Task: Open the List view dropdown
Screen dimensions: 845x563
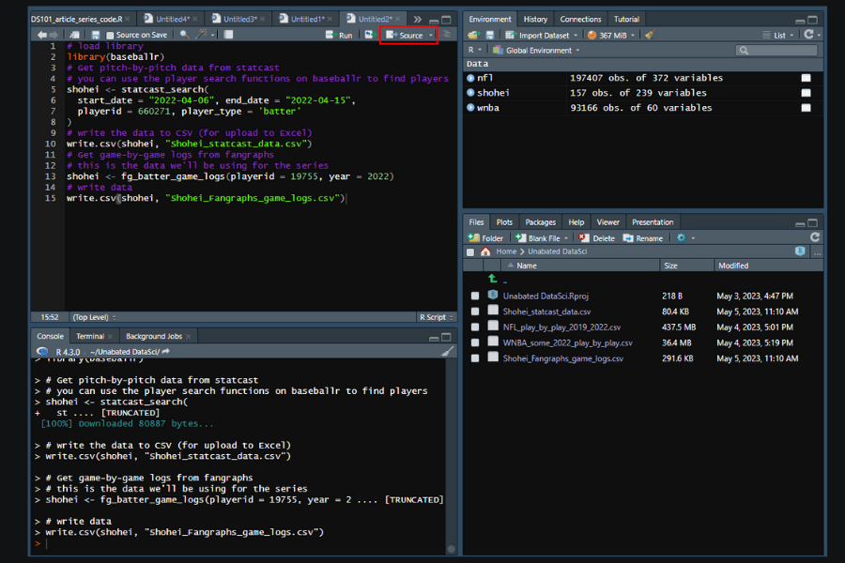Action: [x=778, y=35]
